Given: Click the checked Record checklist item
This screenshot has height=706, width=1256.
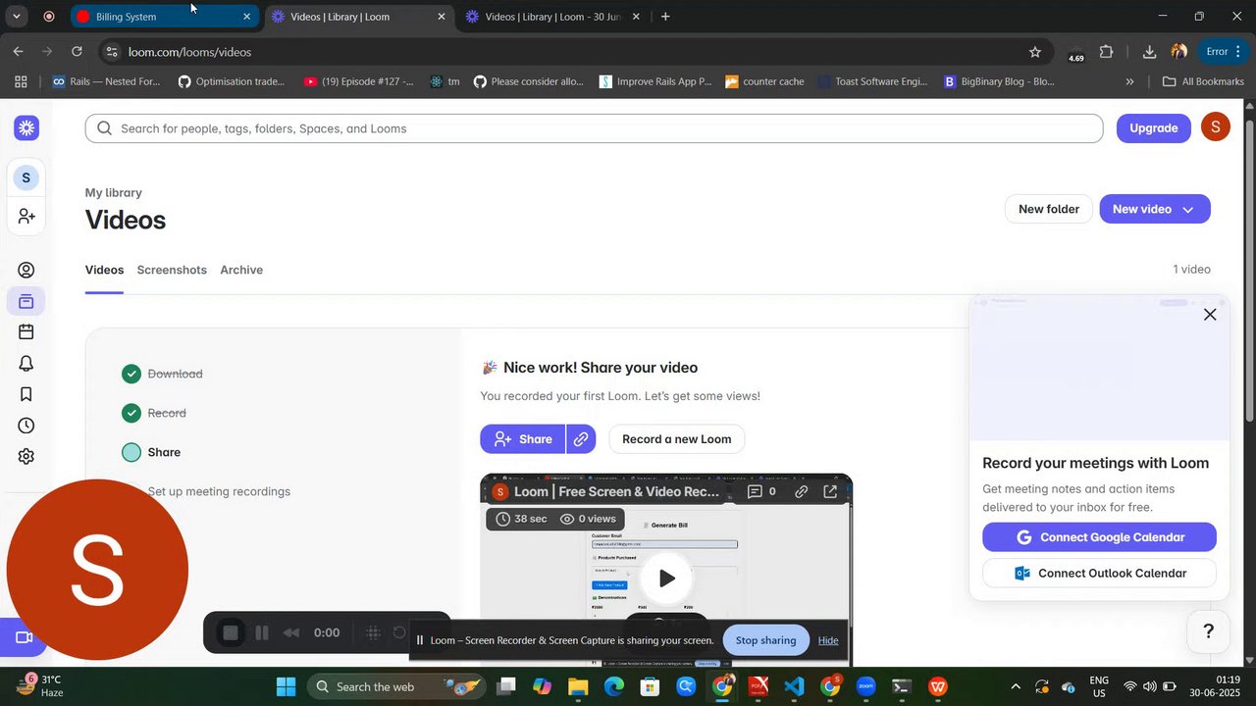Looking at the screenshot, I should click(154, 413).
